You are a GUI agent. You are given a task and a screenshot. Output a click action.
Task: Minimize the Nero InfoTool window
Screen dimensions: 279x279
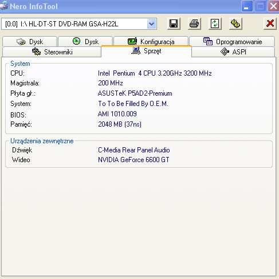coord(247,6)
